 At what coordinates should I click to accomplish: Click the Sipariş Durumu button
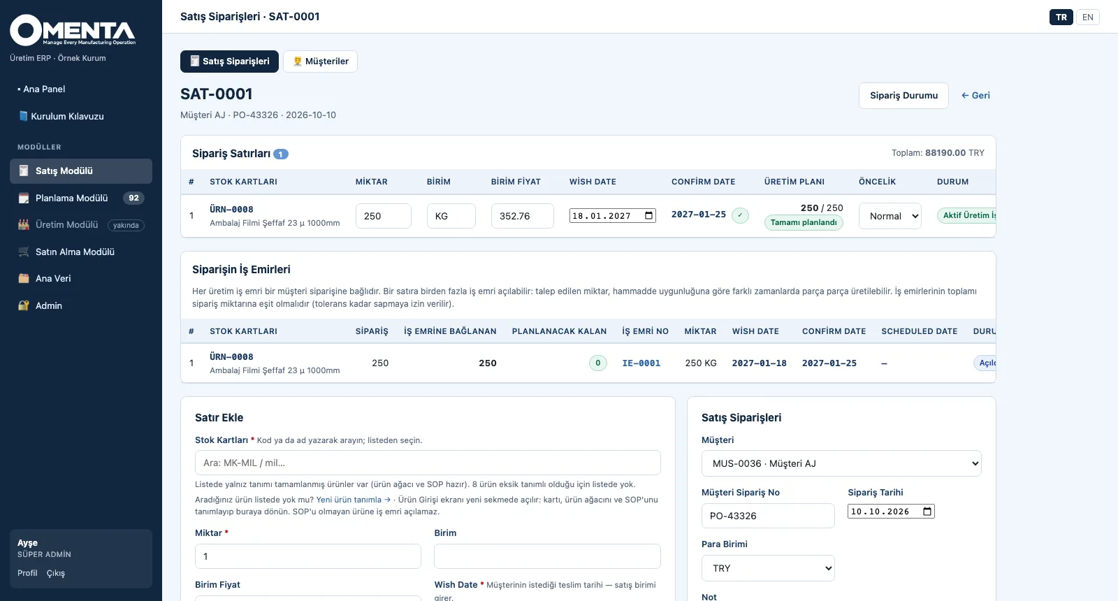point(903,96)
